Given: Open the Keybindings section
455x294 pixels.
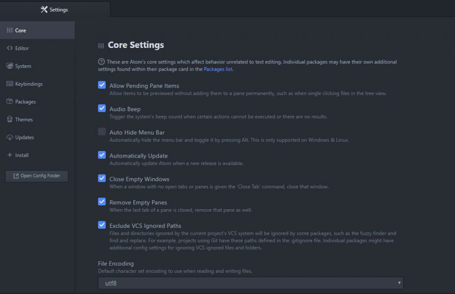Looking at the screenshot, I should pyautogui.click(x=10, y=83).
